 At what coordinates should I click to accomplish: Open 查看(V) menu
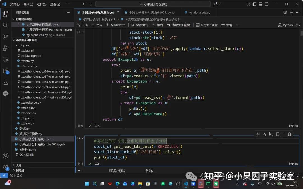[55, 4]
